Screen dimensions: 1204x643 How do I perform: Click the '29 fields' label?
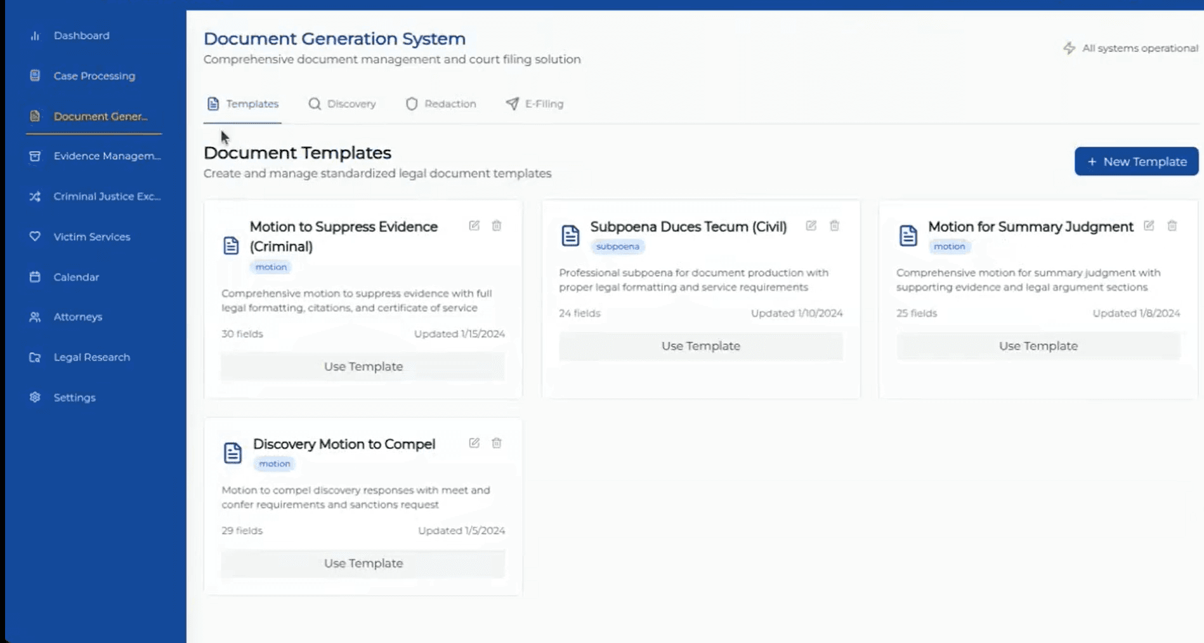click(x=242, y=531)
